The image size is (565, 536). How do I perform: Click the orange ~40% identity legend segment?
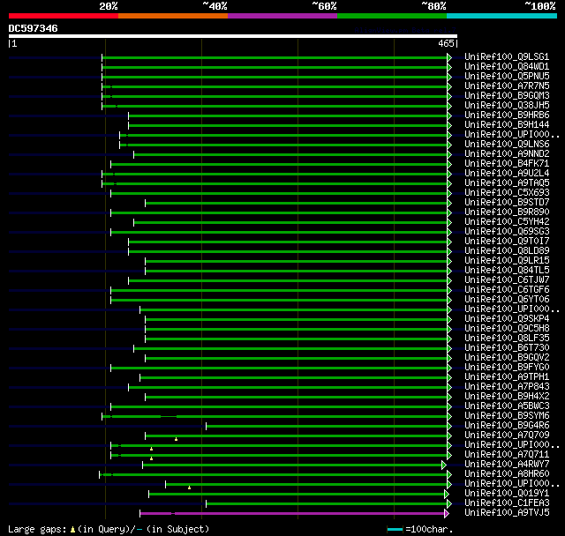[x=173, y=16]
